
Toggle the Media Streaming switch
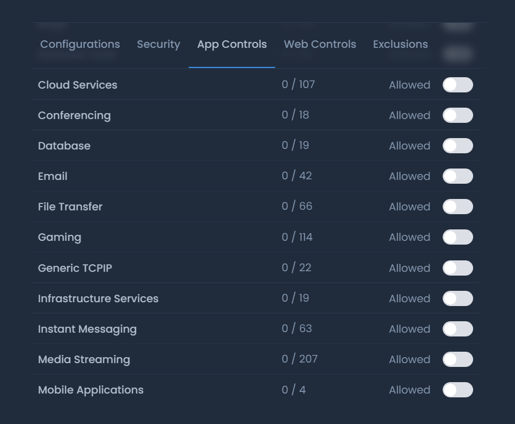pos(457,359)
